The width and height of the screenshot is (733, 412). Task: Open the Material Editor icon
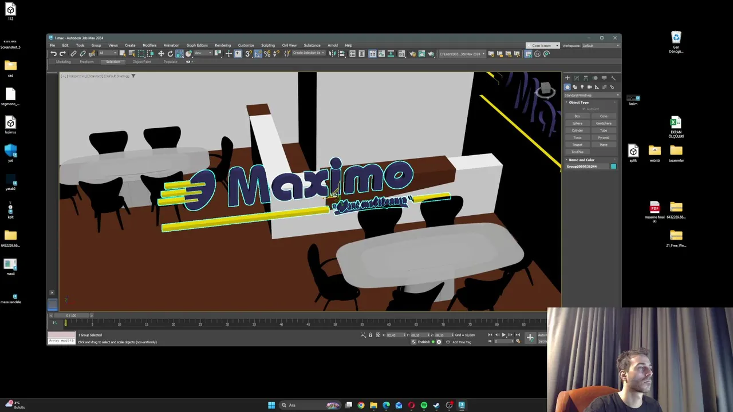pos(401,54)
